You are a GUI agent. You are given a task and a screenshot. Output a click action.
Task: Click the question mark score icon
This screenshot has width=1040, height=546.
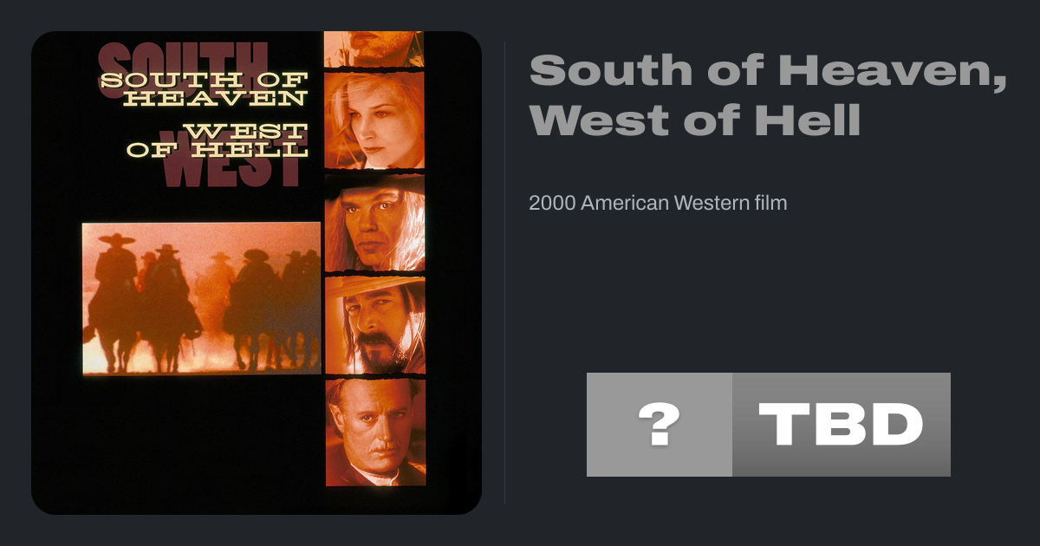(660, 425)
